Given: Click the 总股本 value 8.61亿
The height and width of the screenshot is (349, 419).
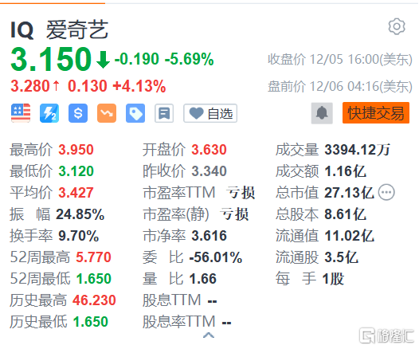Looking at the screenshot, I should (x=345, y=214).
